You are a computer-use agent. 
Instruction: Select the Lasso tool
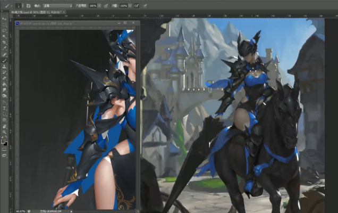coord(4,31)
